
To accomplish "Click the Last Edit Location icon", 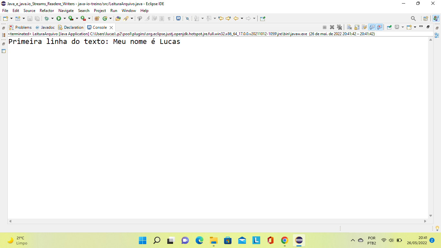I will (x=221, y=18).
